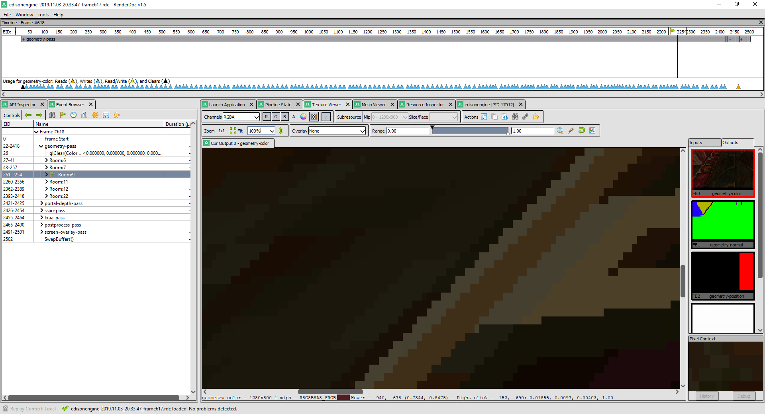Click the flip vertically green arrow icon
The height and width of the screenshot is (414, 765).
point(281,131)
